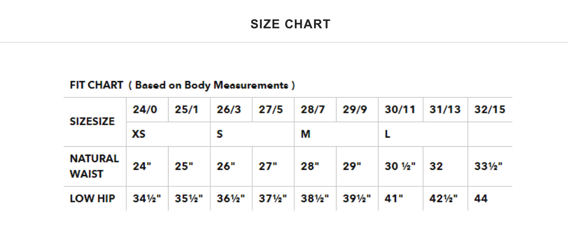The image size is (568, 239).
Task: Click the LOW HIP row label
Action: click(92, 198)
